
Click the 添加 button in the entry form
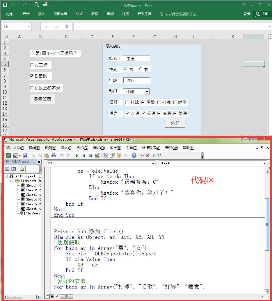click(x=175, y=123)
